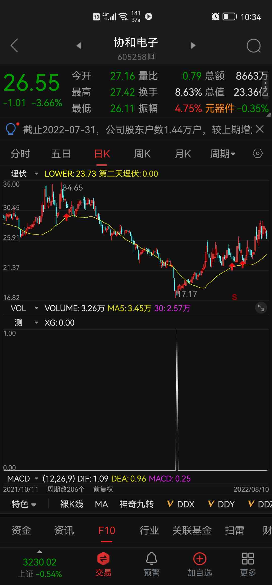Go to next stock arrow
272x585 pixels.
point(193,46)
